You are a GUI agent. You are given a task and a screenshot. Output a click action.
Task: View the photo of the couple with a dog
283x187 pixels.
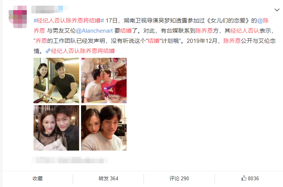pos(56,80)
